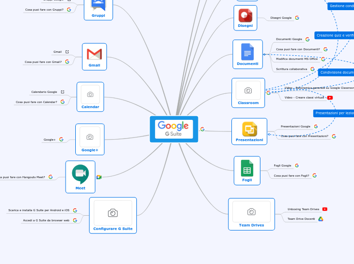The image size is (354, 264).
Task: Select the Gestione condi... blue label
Action: 341,6
